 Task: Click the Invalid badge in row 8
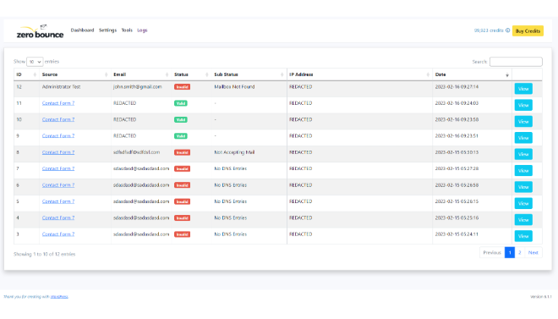pyautogui.click(x=182, y=152)
